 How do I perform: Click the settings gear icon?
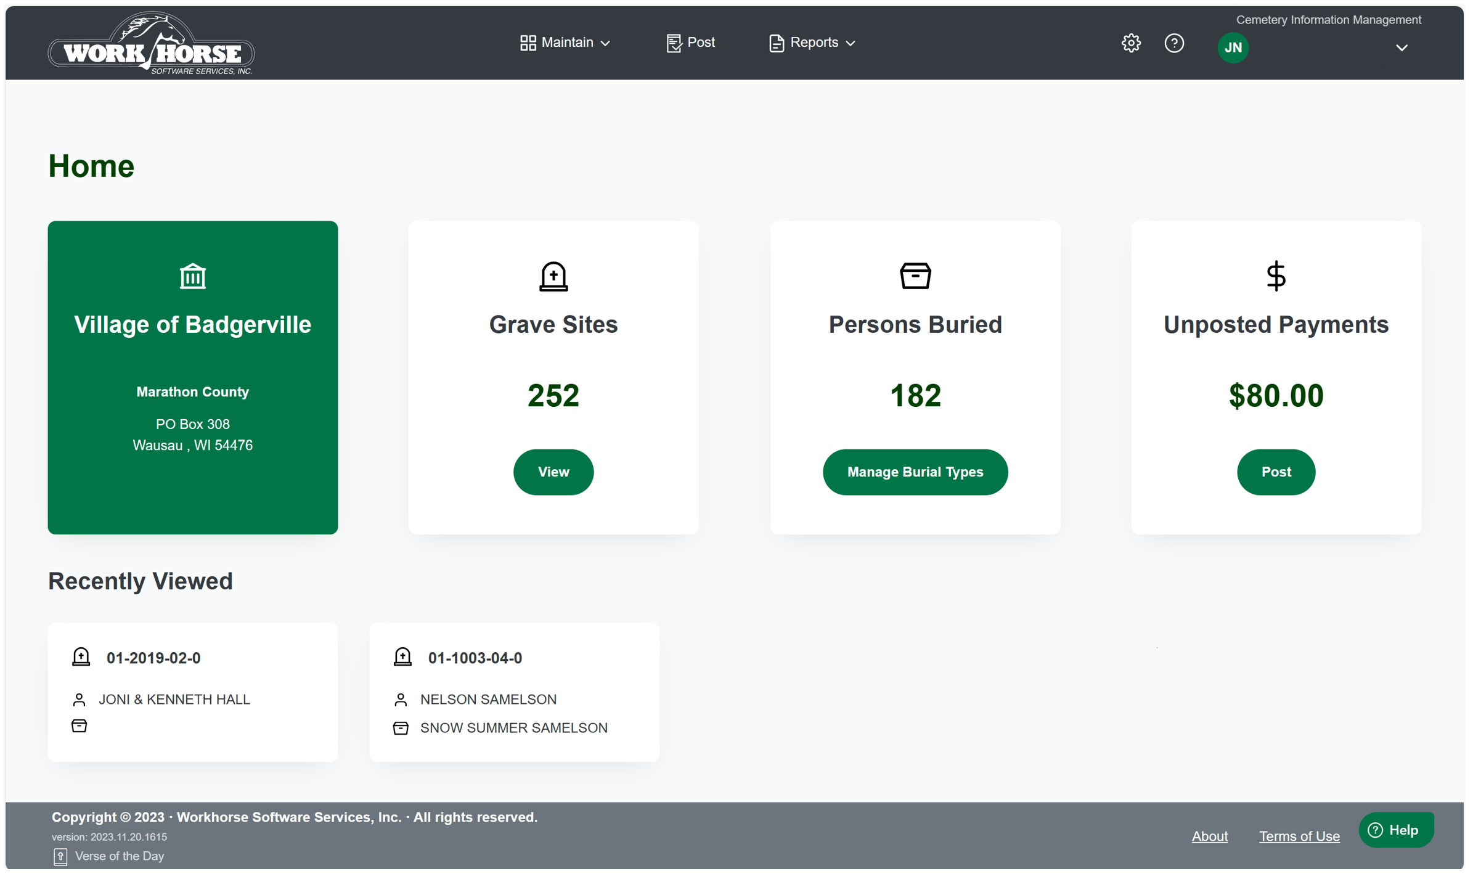[x=1130, y=43]
